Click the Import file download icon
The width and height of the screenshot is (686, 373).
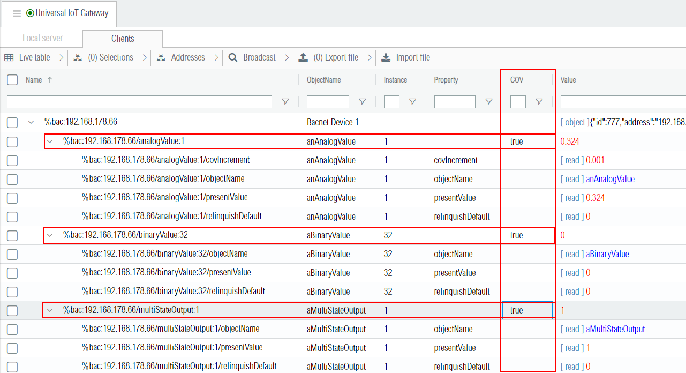[x=386, y=57]
